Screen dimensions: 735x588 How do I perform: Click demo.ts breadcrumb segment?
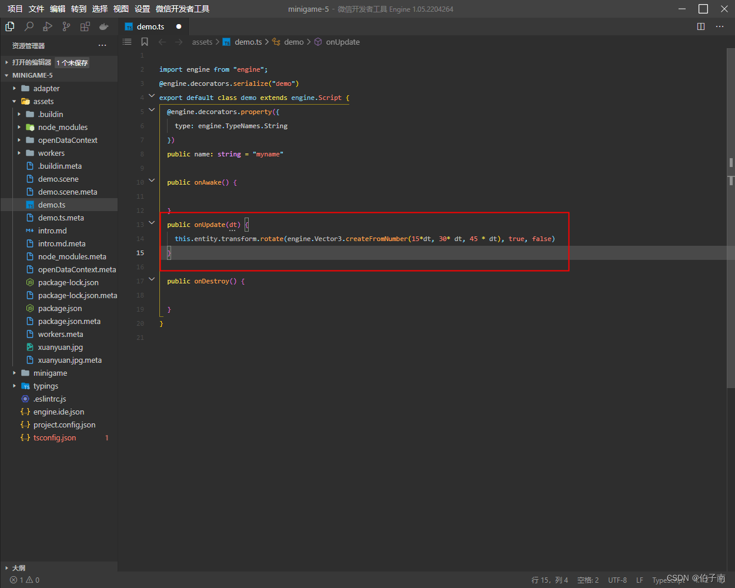(242, 42)
